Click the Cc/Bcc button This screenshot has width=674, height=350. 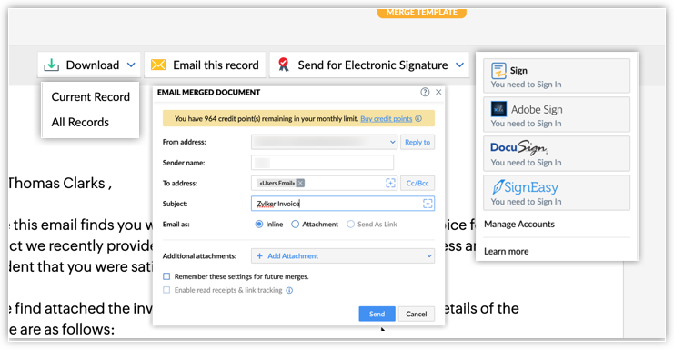(x=417, y=183)
